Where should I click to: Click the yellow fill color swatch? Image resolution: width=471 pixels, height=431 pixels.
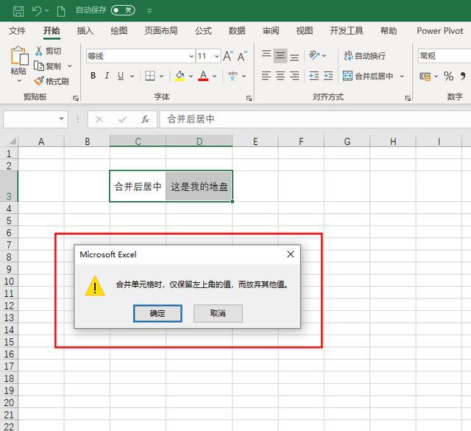(180, 76)
